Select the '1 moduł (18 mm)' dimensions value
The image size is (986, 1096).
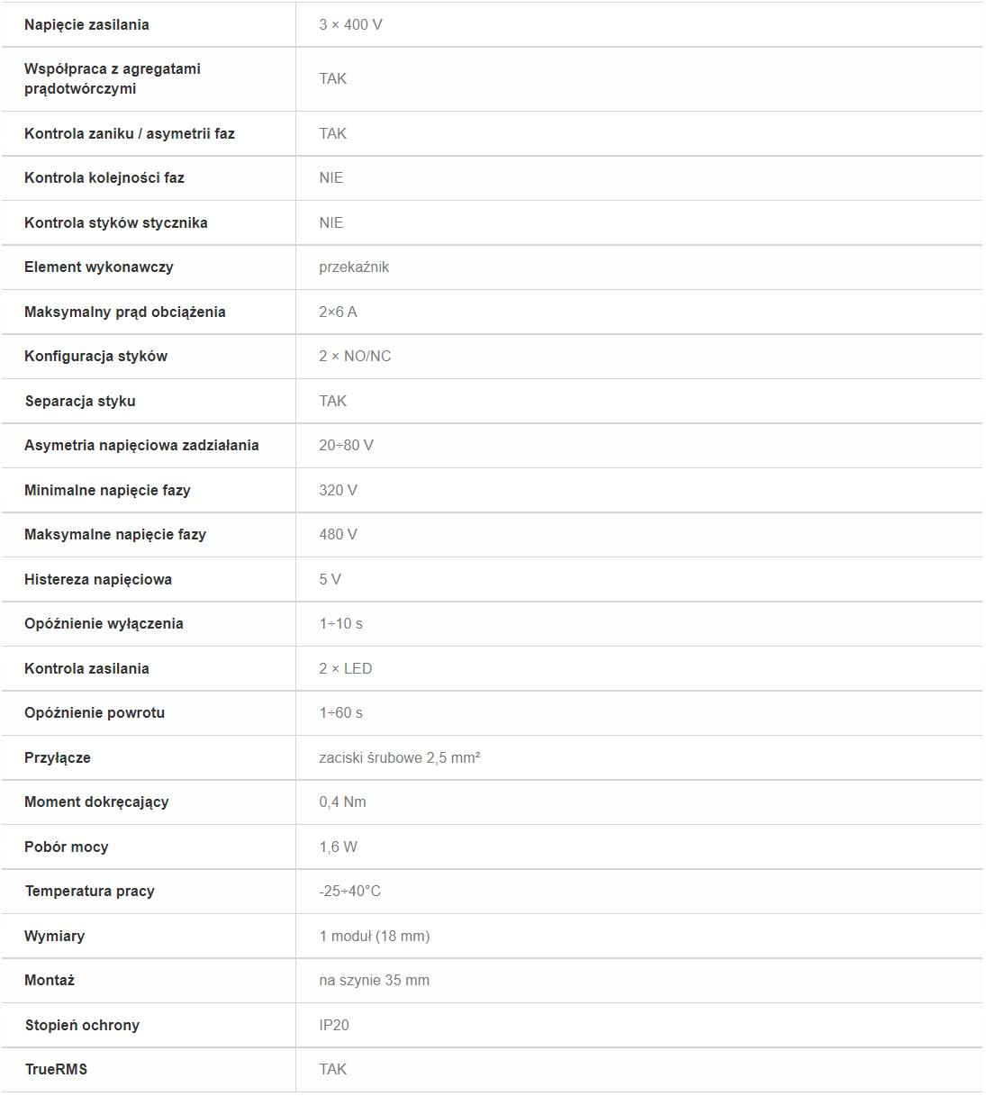375,936
